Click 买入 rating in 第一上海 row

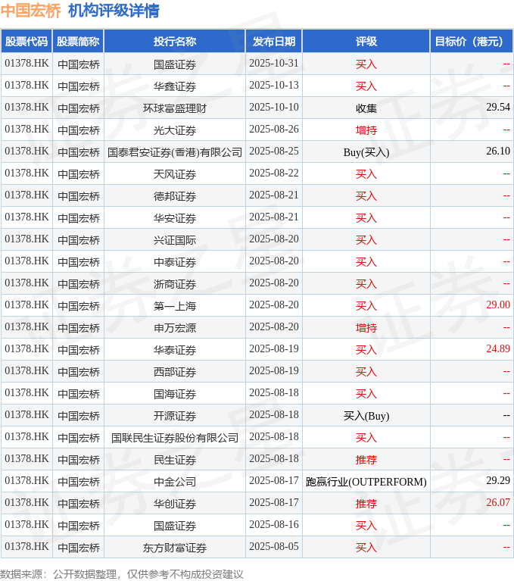coord(366,306)
